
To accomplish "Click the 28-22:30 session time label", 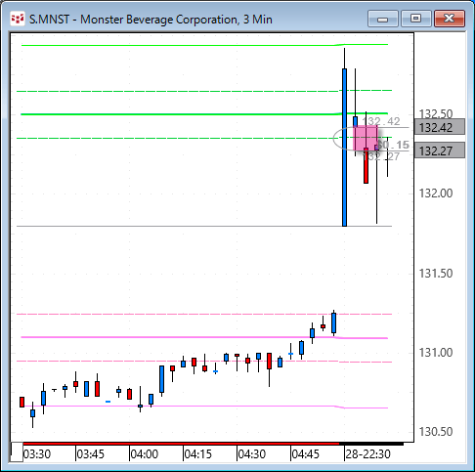I will 367,453.
